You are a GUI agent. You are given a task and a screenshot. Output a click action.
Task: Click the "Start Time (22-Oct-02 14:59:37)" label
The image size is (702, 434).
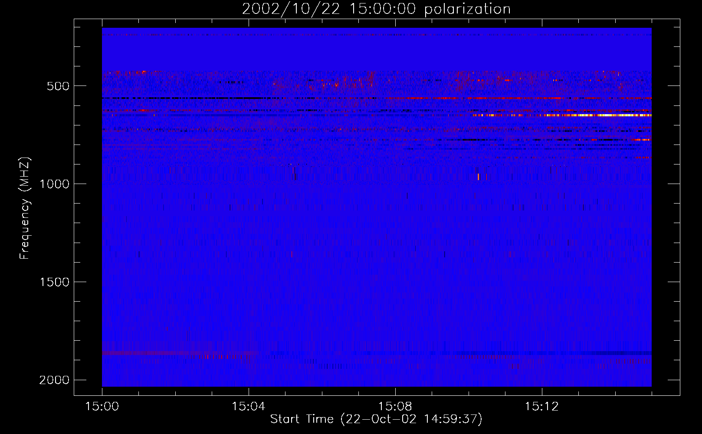point(376,419)
